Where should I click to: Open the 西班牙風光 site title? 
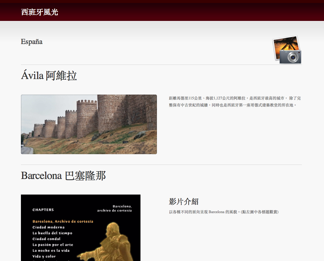click(x=39, y=12)
